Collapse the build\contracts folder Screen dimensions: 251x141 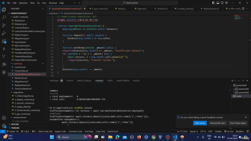(21, 17)
